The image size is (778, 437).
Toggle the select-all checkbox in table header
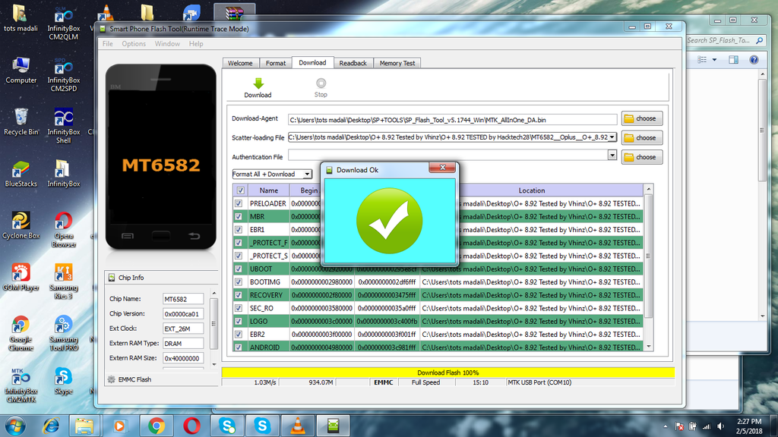(241, 190)
